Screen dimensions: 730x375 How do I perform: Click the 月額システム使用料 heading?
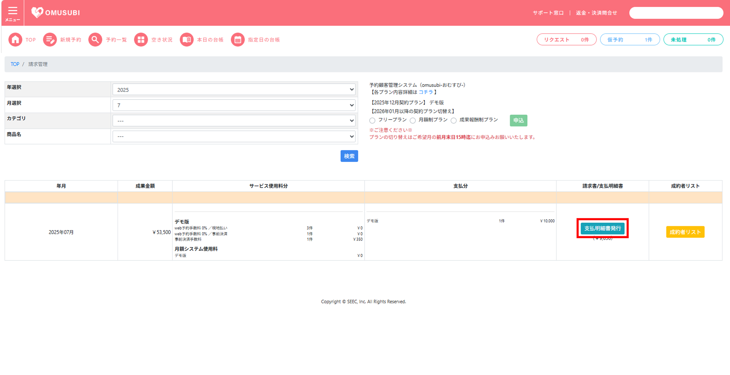tap(196, 249)
